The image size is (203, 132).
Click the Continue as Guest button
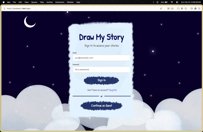(x=101, y=106)
